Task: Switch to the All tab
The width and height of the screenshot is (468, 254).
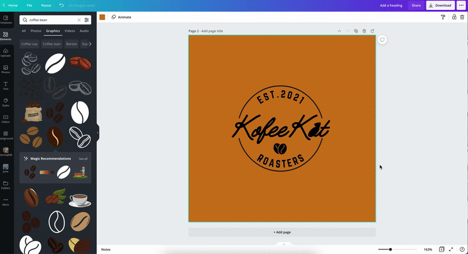Action: coord(23,31)
